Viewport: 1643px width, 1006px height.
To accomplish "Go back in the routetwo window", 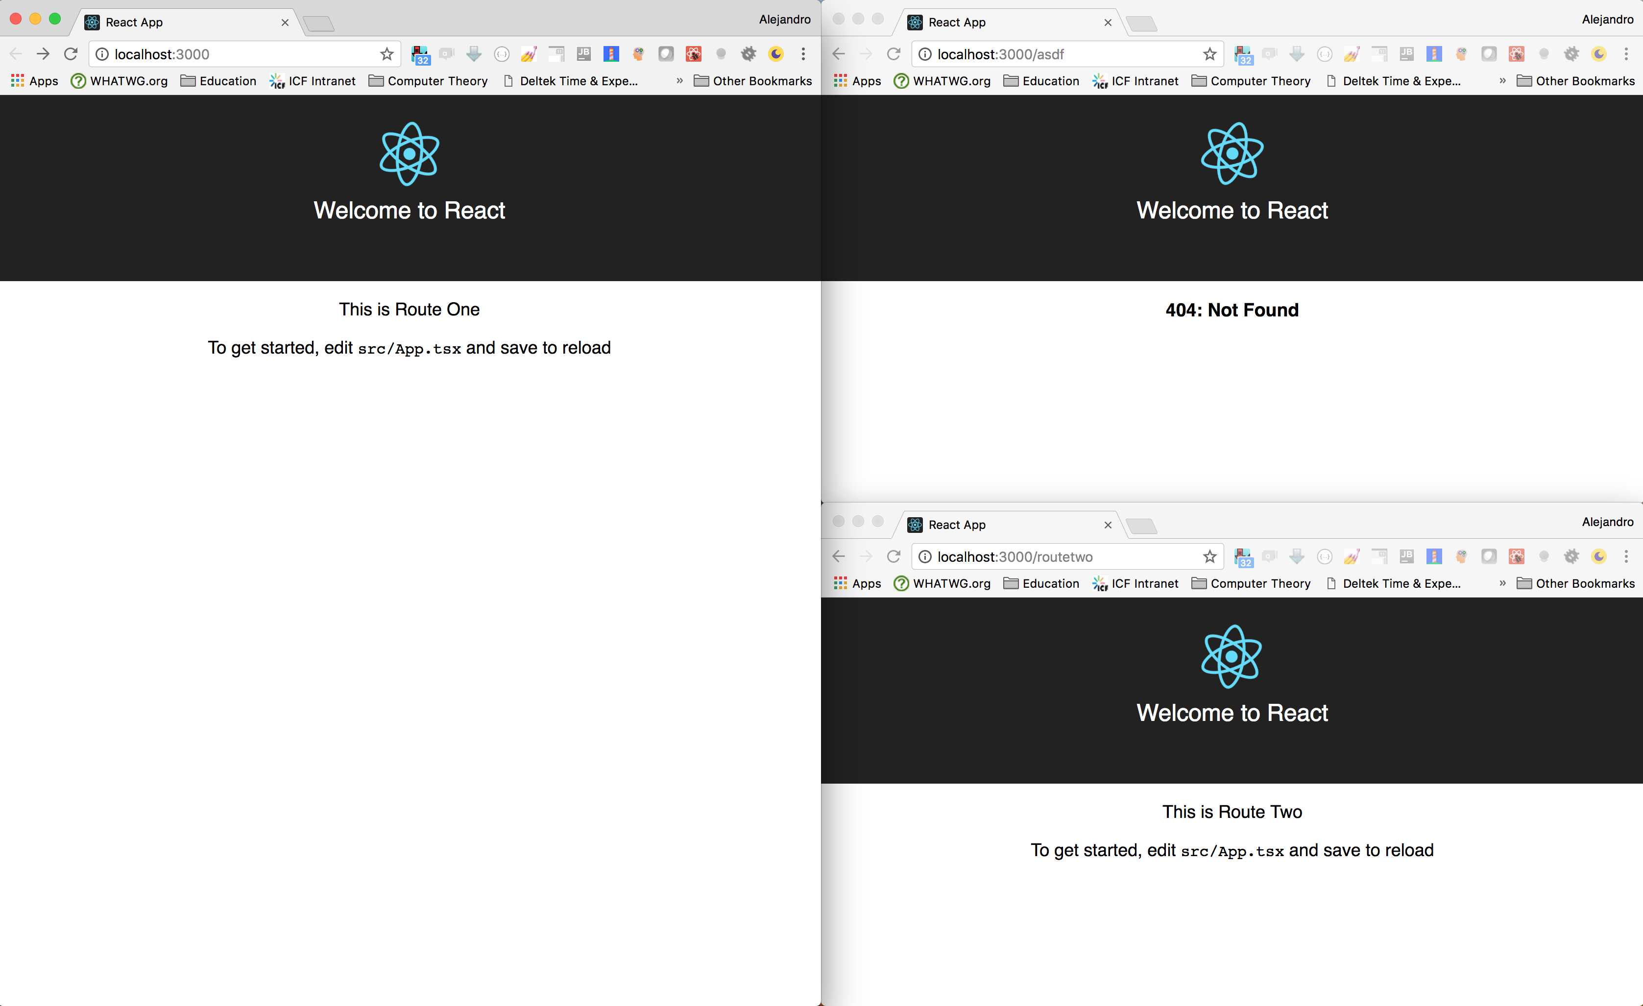I will pos(839,556).
